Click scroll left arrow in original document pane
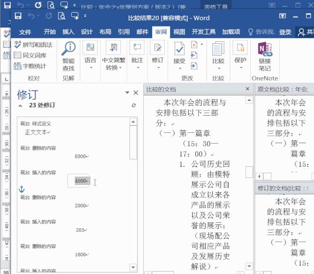314x274 pixels. (x=260, y=177)
